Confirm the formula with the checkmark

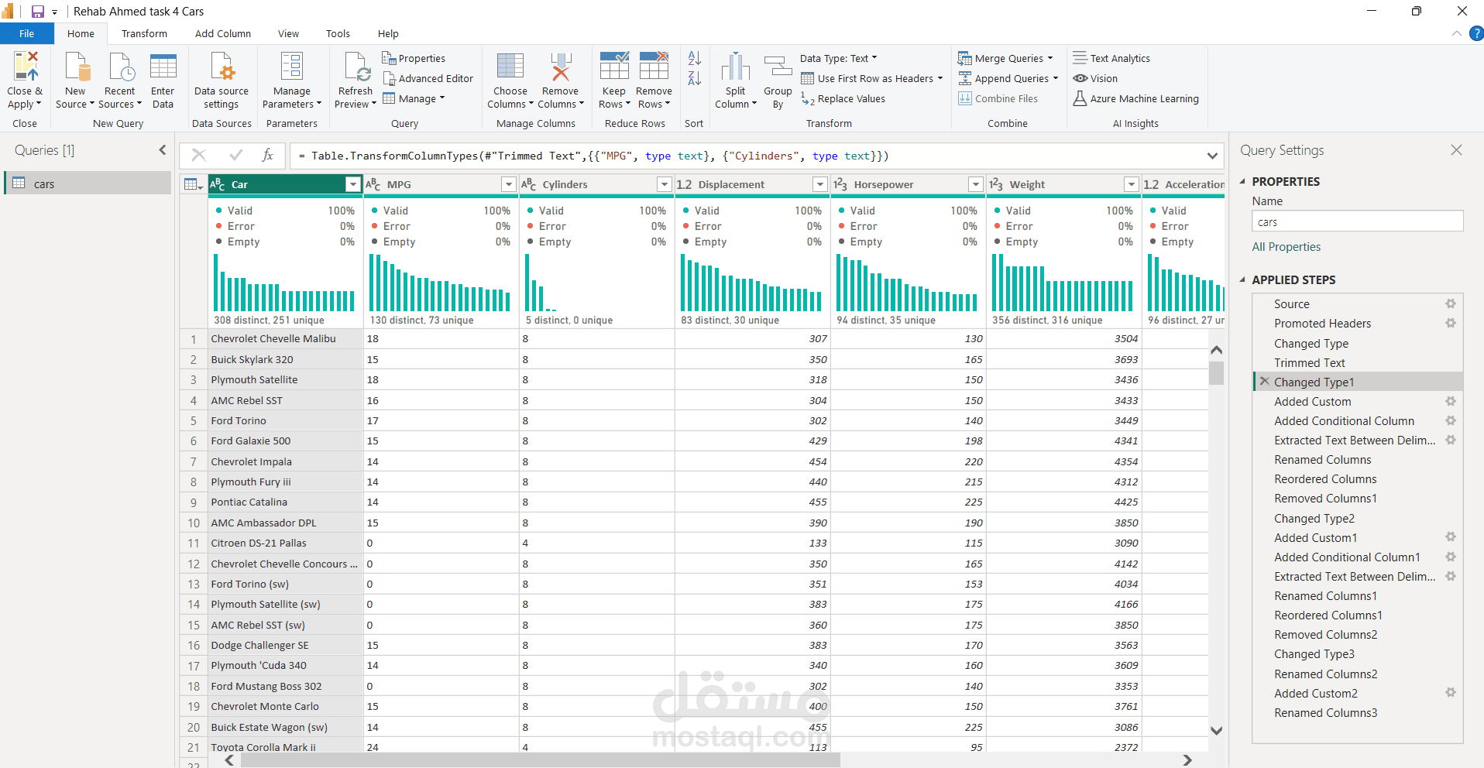click(236, 155)
